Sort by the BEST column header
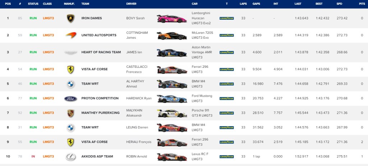Screen dimensions: 368x166 click(319, 4)
